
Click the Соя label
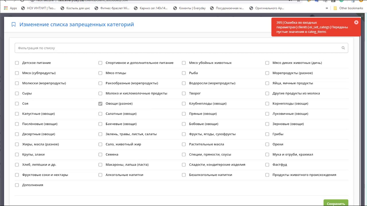25,104
